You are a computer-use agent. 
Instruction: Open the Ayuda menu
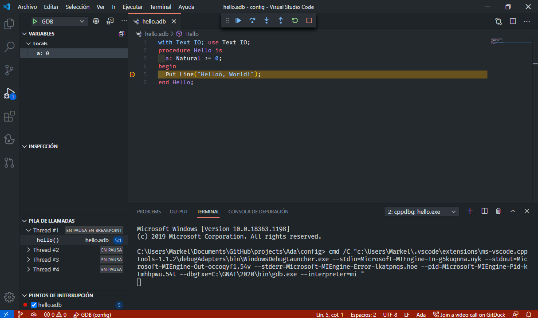point(186,7)
